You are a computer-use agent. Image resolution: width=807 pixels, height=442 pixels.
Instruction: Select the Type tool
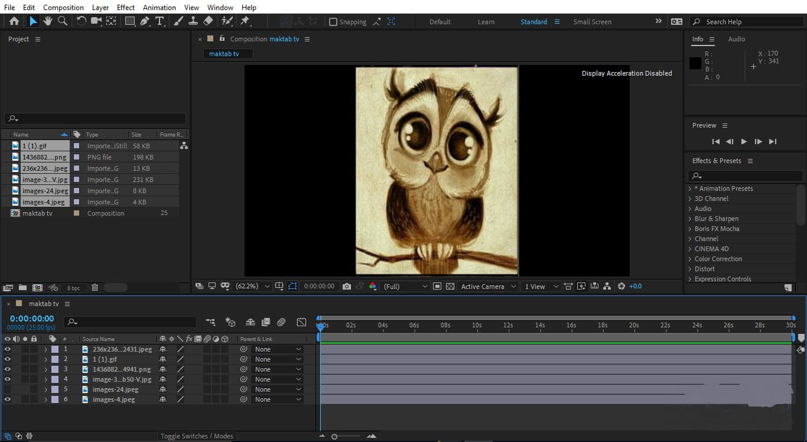pyautogui.click(x=160, y=21)
